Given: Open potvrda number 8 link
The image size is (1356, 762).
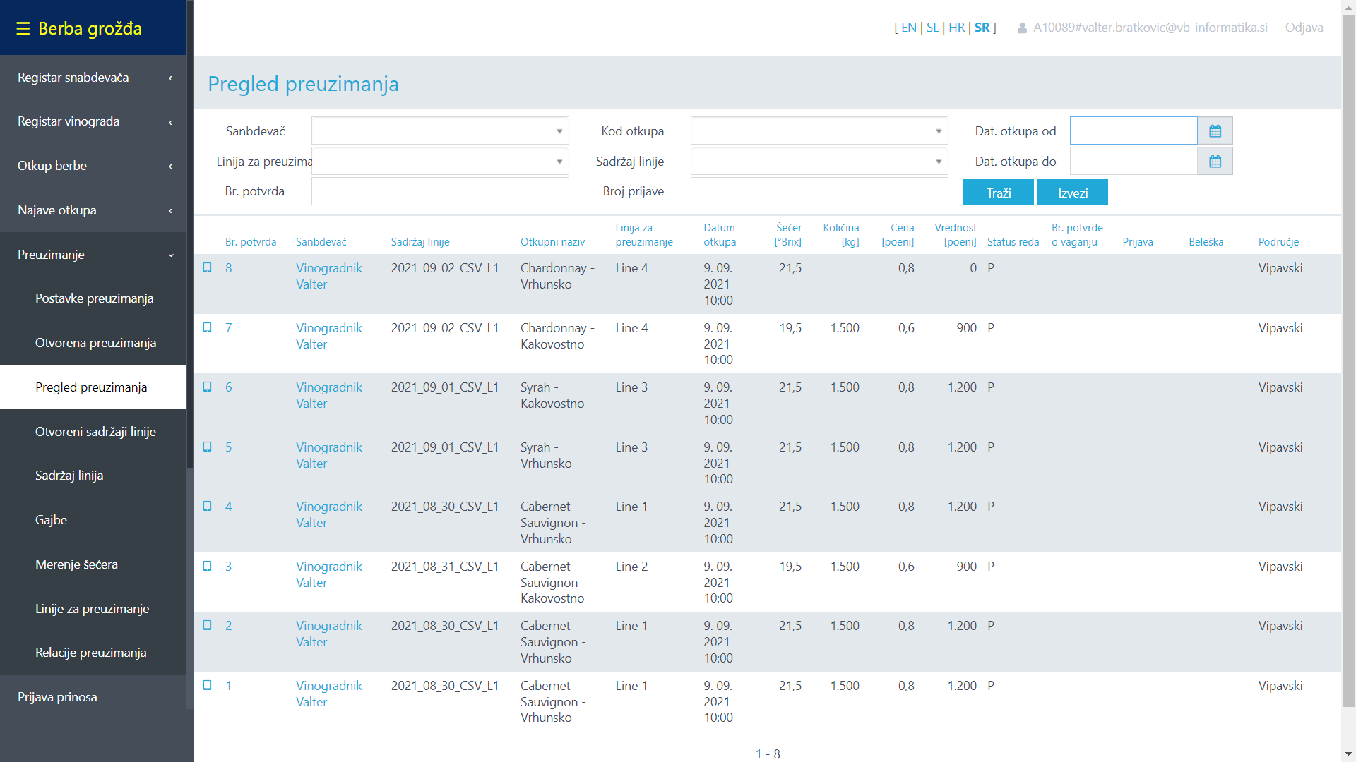Looking at the screenshot, I should pyautogui.click(x=229, y=268).
